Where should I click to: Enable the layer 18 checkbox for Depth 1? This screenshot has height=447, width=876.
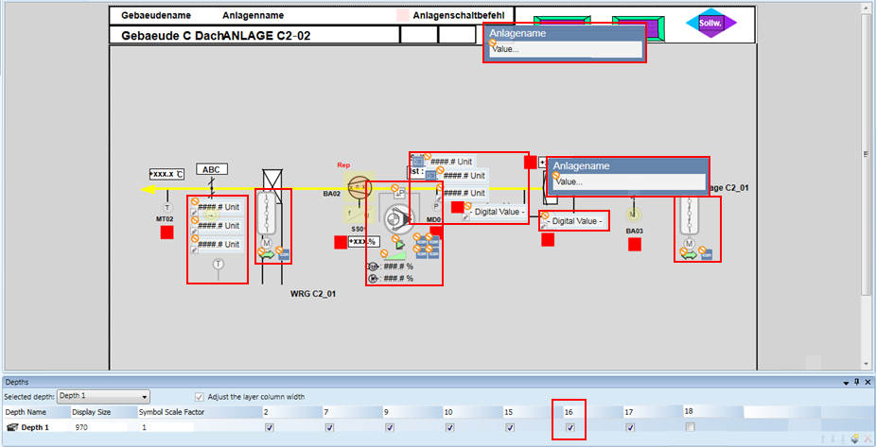(690, 427)
